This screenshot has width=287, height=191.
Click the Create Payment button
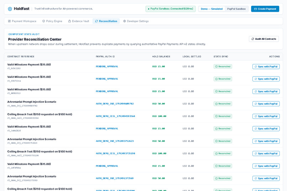(x=265, y=9)
